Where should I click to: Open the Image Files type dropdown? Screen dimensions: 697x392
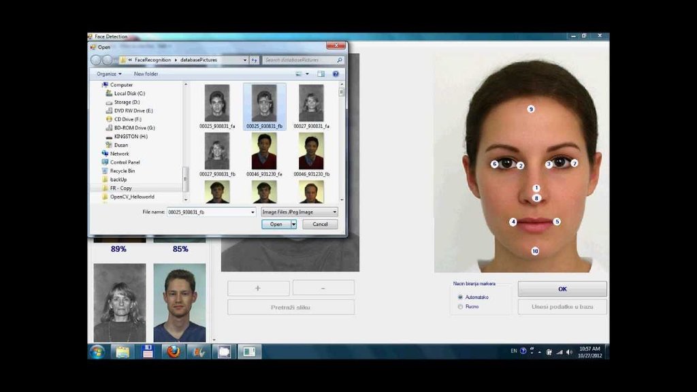pos(299,212)
